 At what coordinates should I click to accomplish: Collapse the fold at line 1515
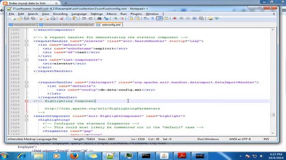[x=27, y=86]
